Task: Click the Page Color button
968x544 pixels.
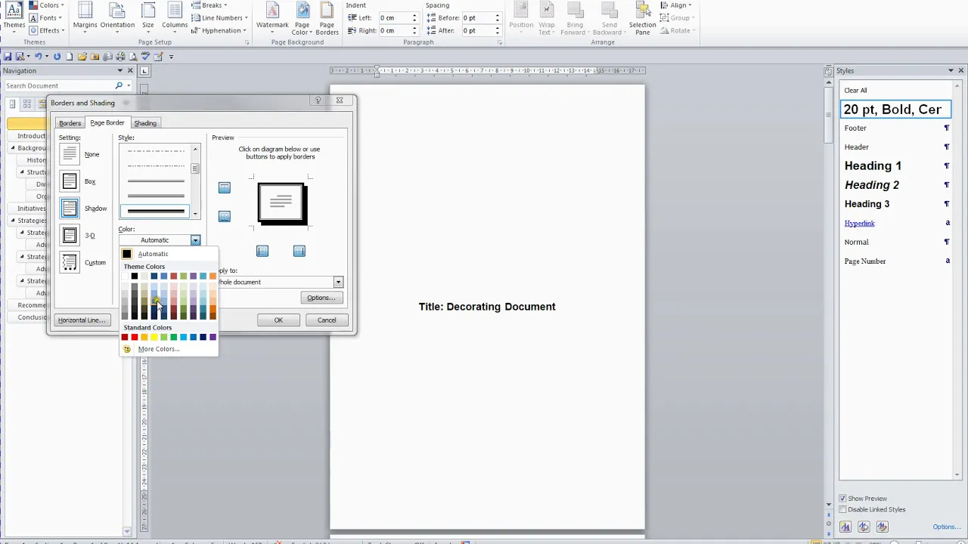Action: pyautogui.click(x=302, y=20)
